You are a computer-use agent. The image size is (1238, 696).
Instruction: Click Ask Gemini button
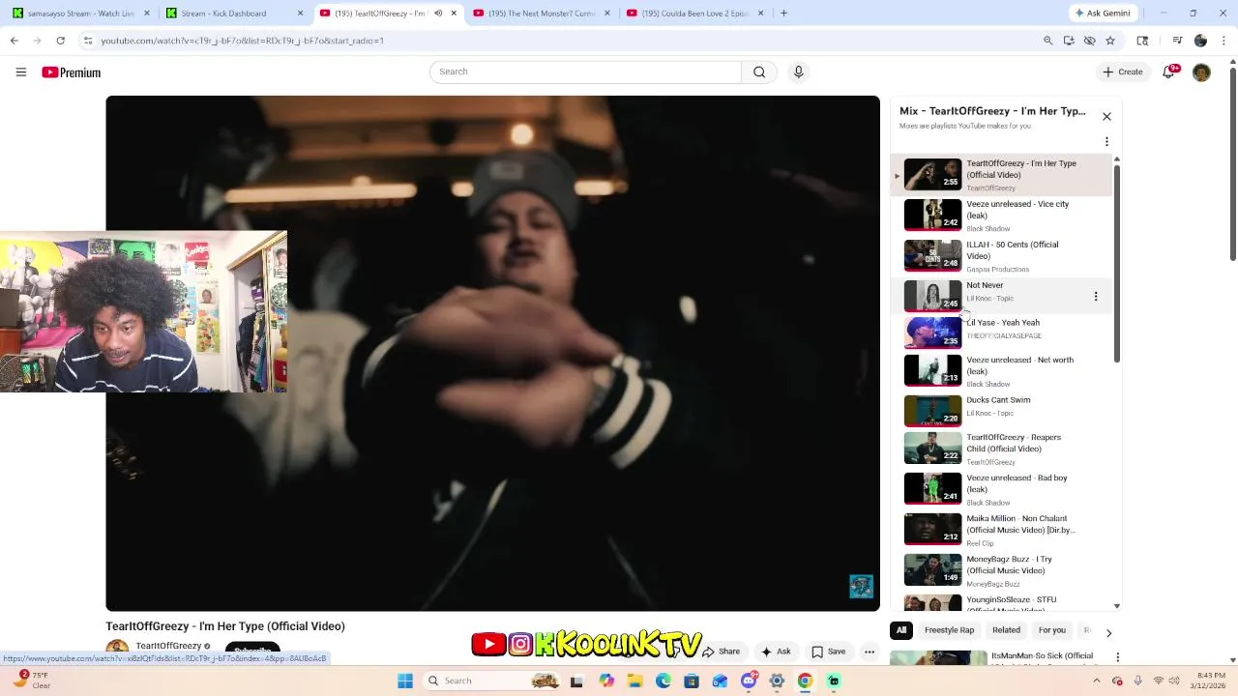click(x=1102, y=14)
